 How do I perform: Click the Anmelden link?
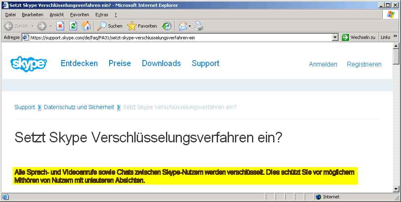[x=323, y=64]
